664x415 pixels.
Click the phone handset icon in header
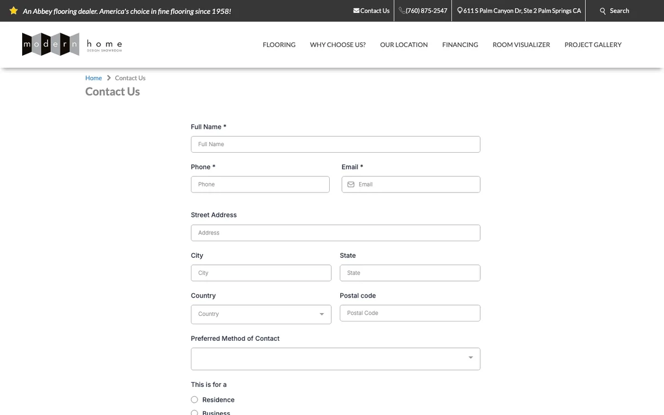pyautogui.click(x=402, y=11)
